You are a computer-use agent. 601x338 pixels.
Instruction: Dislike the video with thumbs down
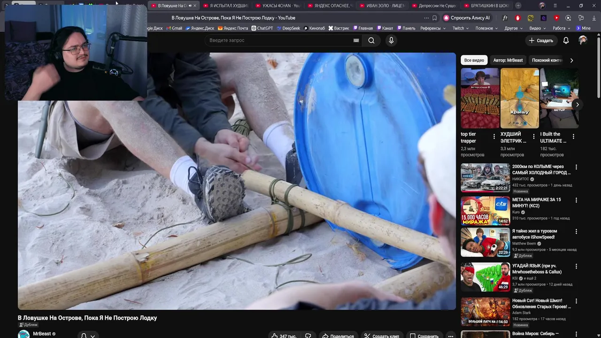point(308,336)
